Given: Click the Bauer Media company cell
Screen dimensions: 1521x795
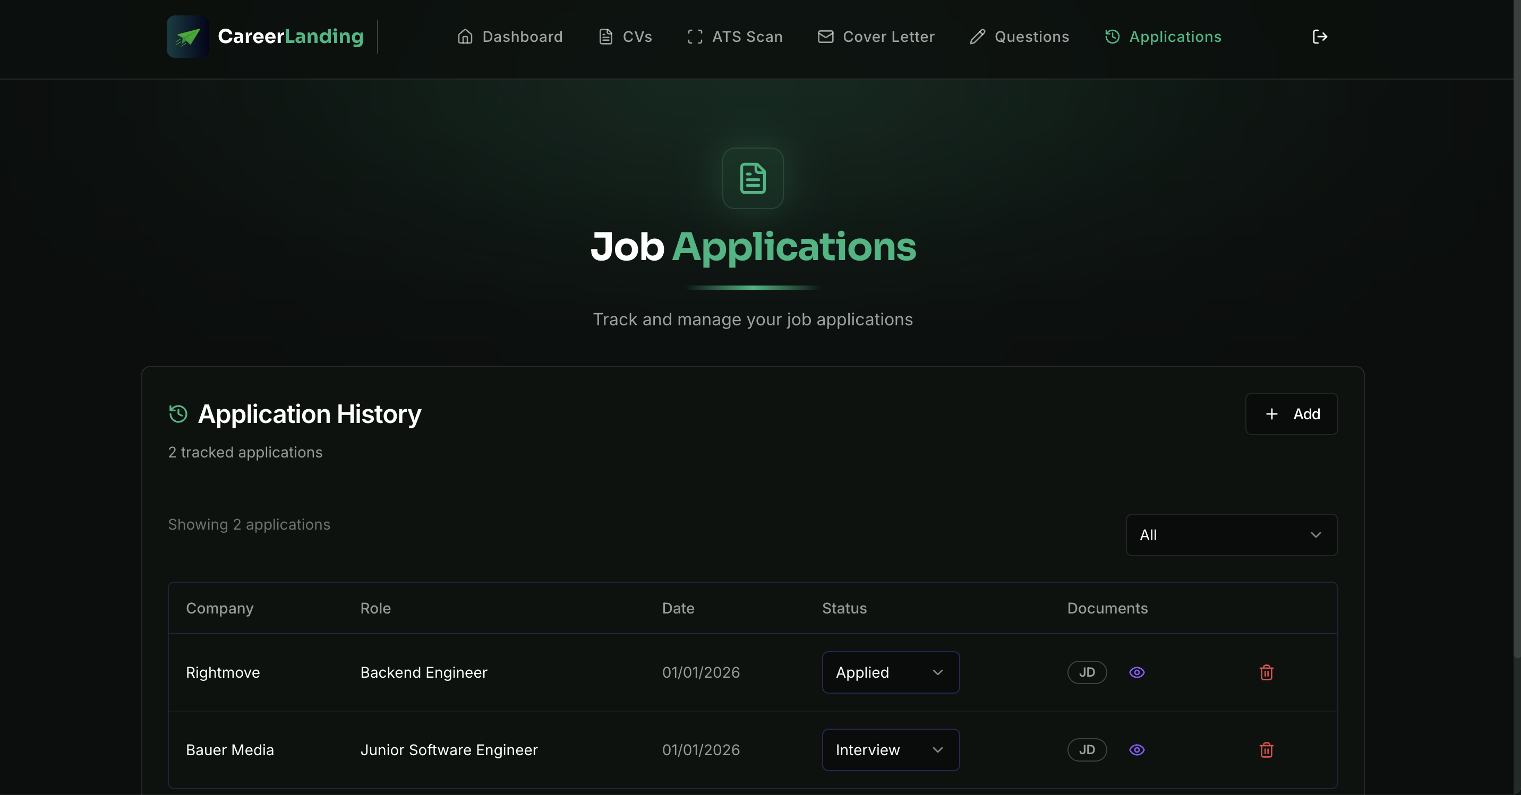Looking at the screenshot, I should coord(229,749).
